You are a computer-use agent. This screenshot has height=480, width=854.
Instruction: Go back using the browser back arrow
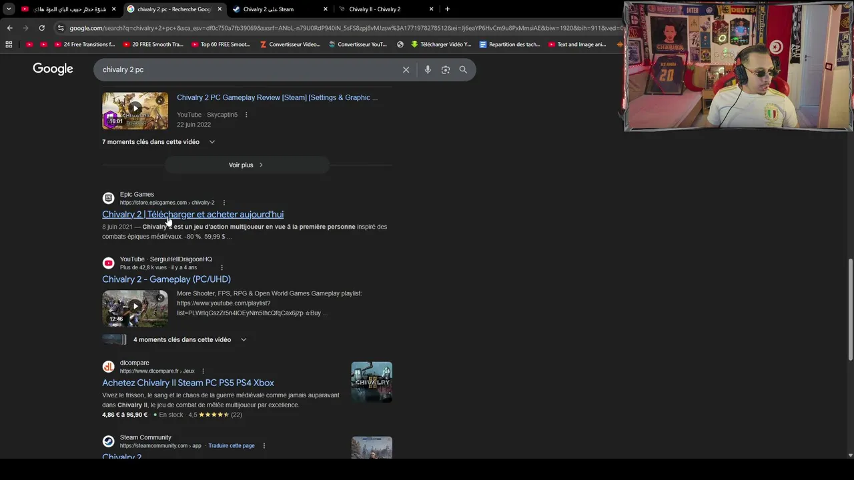pos(9,28)
